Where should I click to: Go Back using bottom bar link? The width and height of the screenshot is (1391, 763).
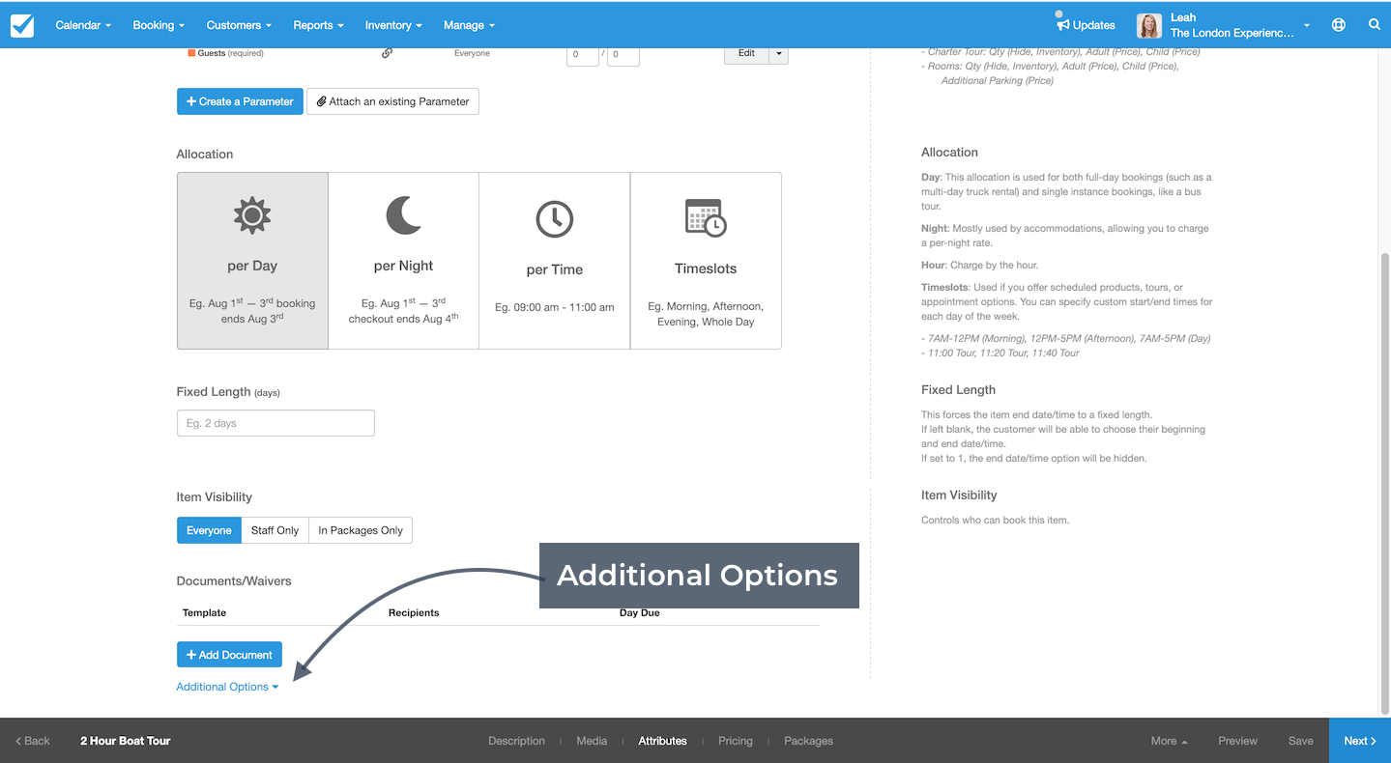click(33, 741)
